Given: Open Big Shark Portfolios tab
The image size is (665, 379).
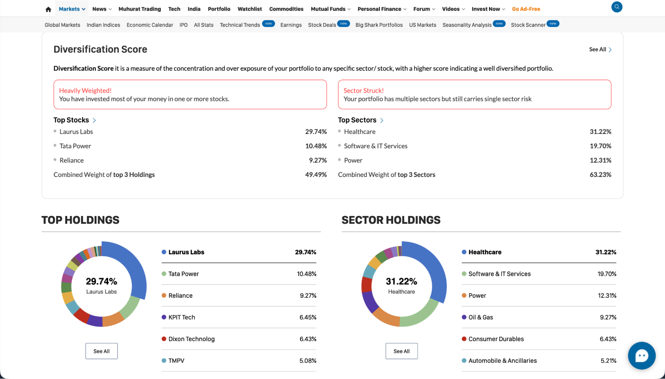Looking at the screenshot, I should [379, 25].
